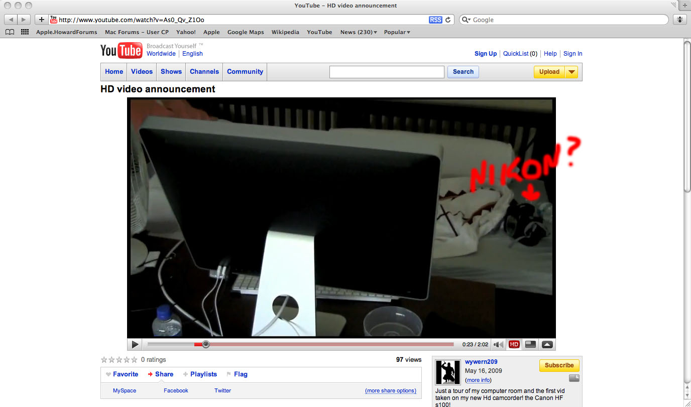Image resolution: width=691 pixels, height=407 pixels.
Task: Flag the video
Action: pyautogui.click(x=237, y=374)
